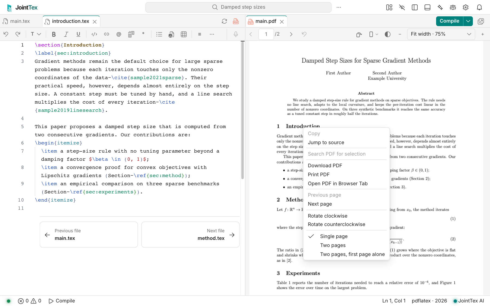Go to Next file method.tex
Image resolution: width=490 pixels, height=306 pixels.
point(190,234)
